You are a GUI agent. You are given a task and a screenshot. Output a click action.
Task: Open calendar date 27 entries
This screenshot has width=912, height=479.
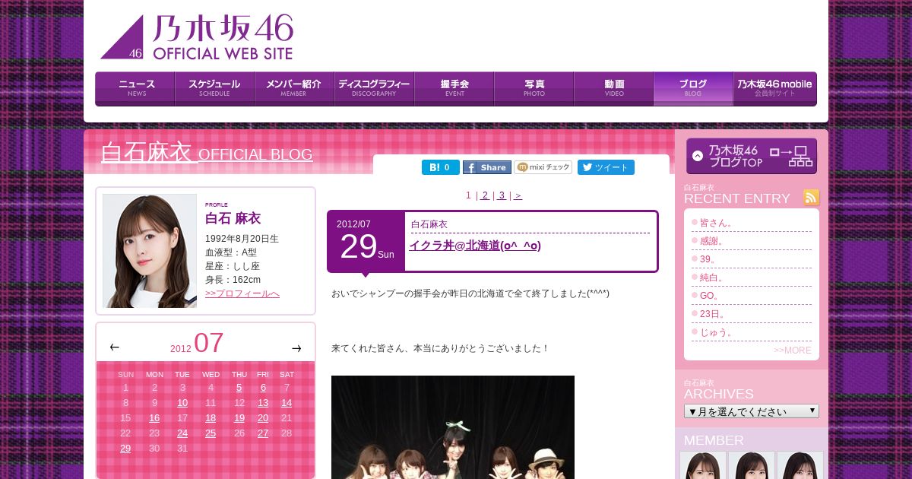pos(263,433)
